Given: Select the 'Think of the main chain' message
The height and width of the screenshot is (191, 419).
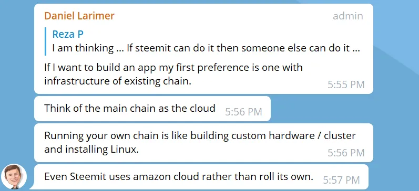Looking at the screenshot, I should point(152,109).
